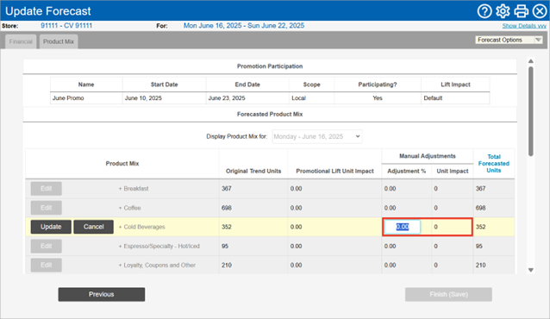This screenshot has width=550, height=319.
Task: Switch to the Financial tab
Action: [x=21, y=41]
